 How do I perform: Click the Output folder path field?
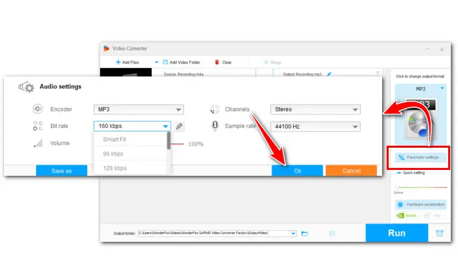click(217, 233)
